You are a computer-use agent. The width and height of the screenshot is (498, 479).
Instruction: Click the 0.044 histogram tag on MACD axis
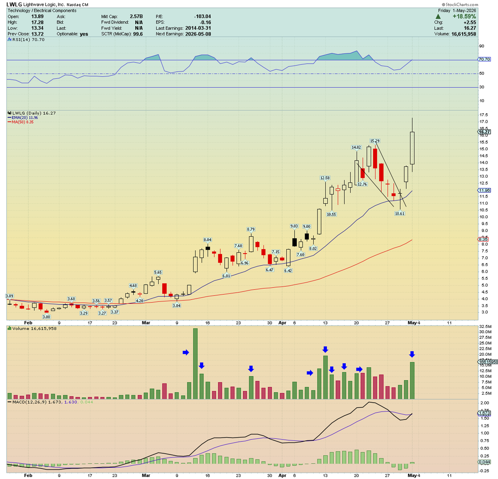pyautogui.click(x=484, y=462)
